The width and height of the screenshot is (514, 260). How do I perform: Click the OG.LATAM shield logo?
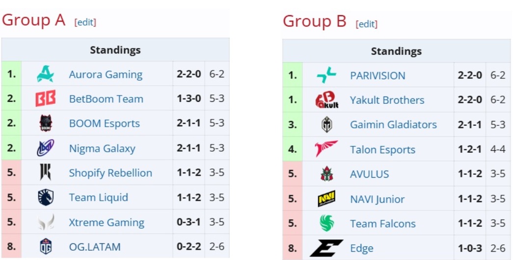click(46, 246)
